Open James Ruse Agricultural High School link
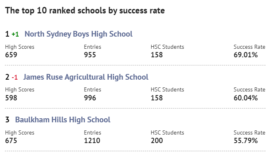The width and height of the screenshot is (270, 152). click(x=86, y=77)
